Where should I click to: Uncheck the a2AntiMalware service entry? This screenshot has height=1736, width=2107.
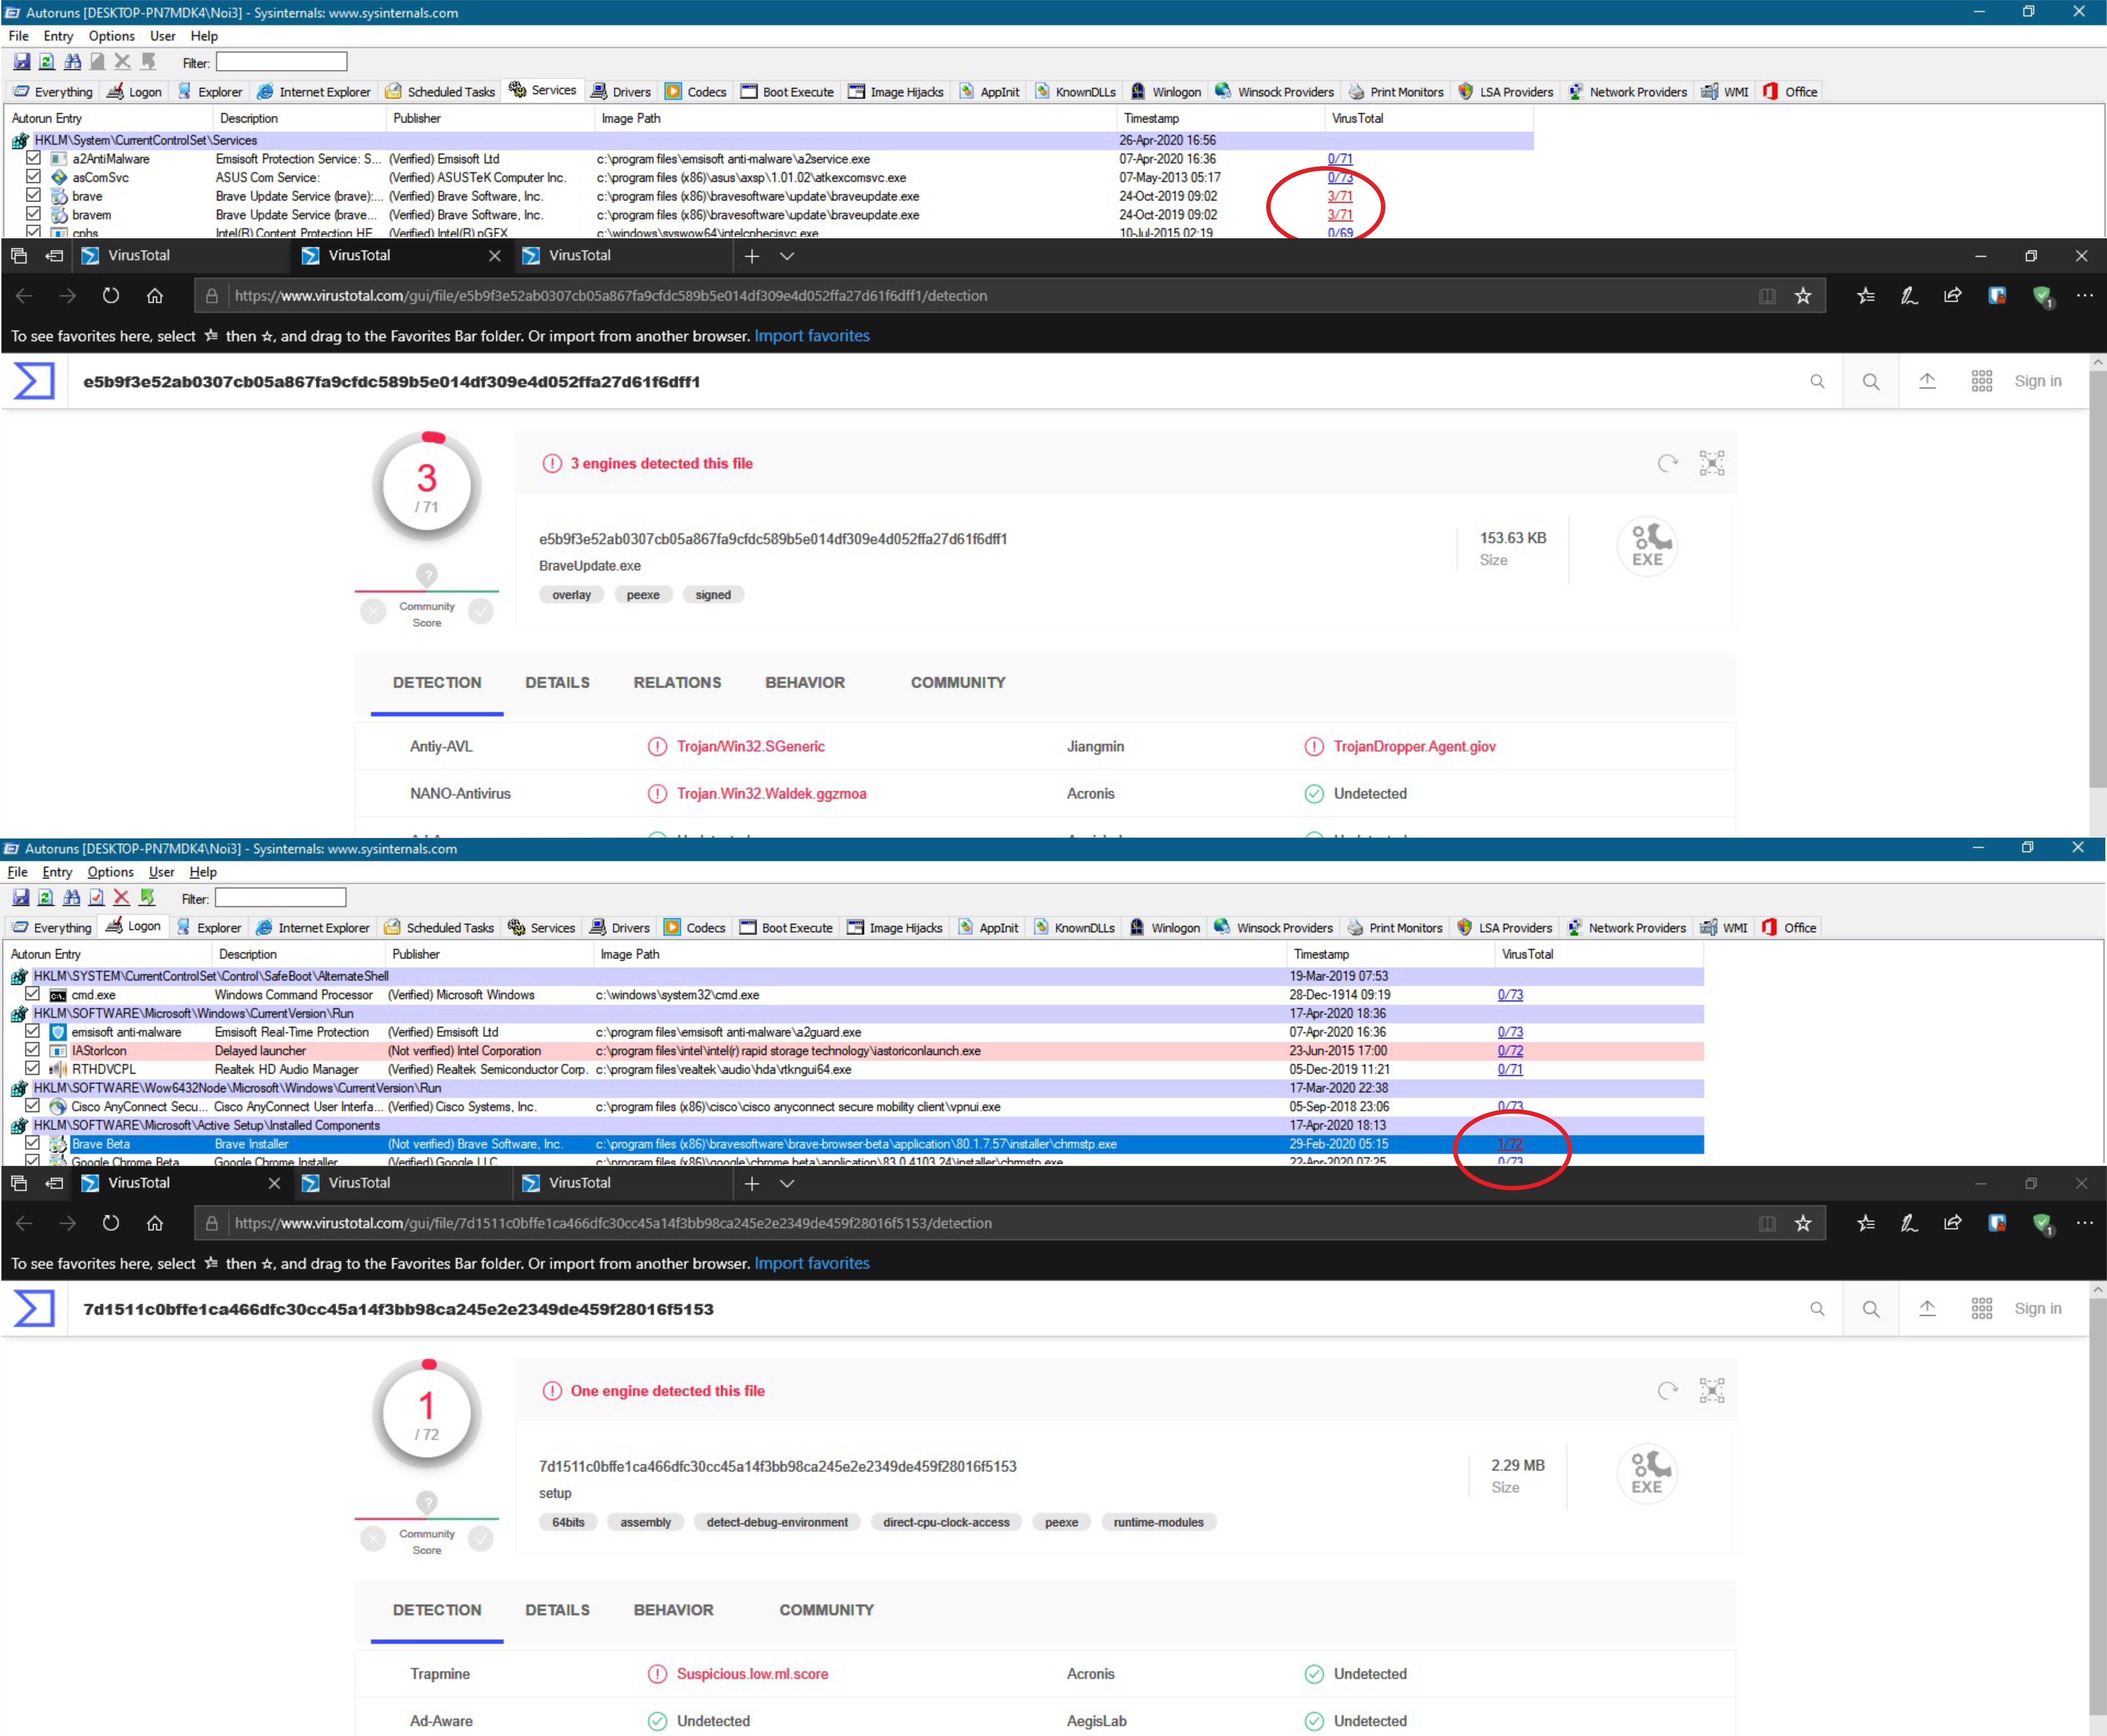(x=33, y=158)
